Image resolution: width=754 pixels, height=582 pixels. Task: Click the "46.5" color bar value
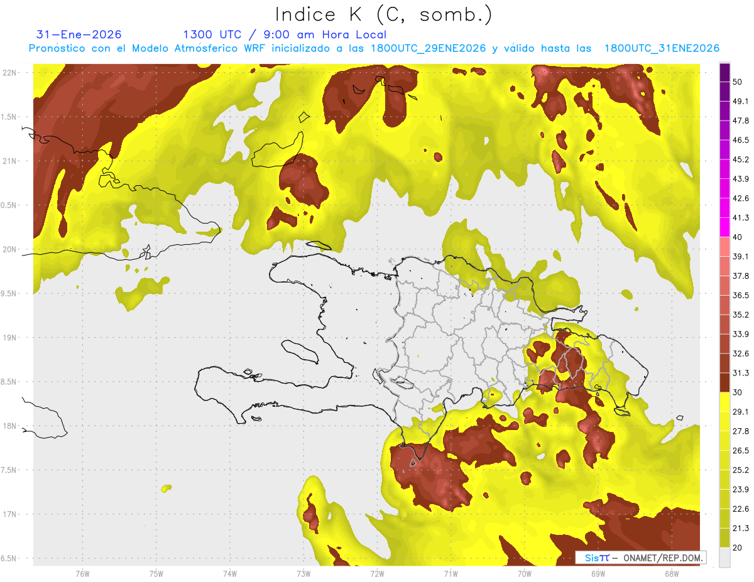point(741,140)
